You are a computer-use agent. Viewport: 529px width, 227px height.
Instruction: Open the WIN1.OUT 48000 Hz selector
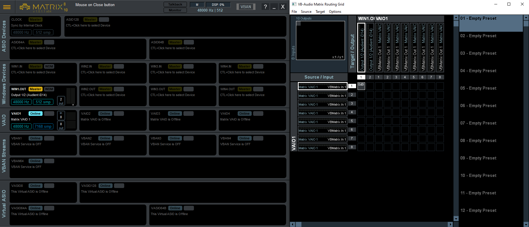click(x=21, y=102)
